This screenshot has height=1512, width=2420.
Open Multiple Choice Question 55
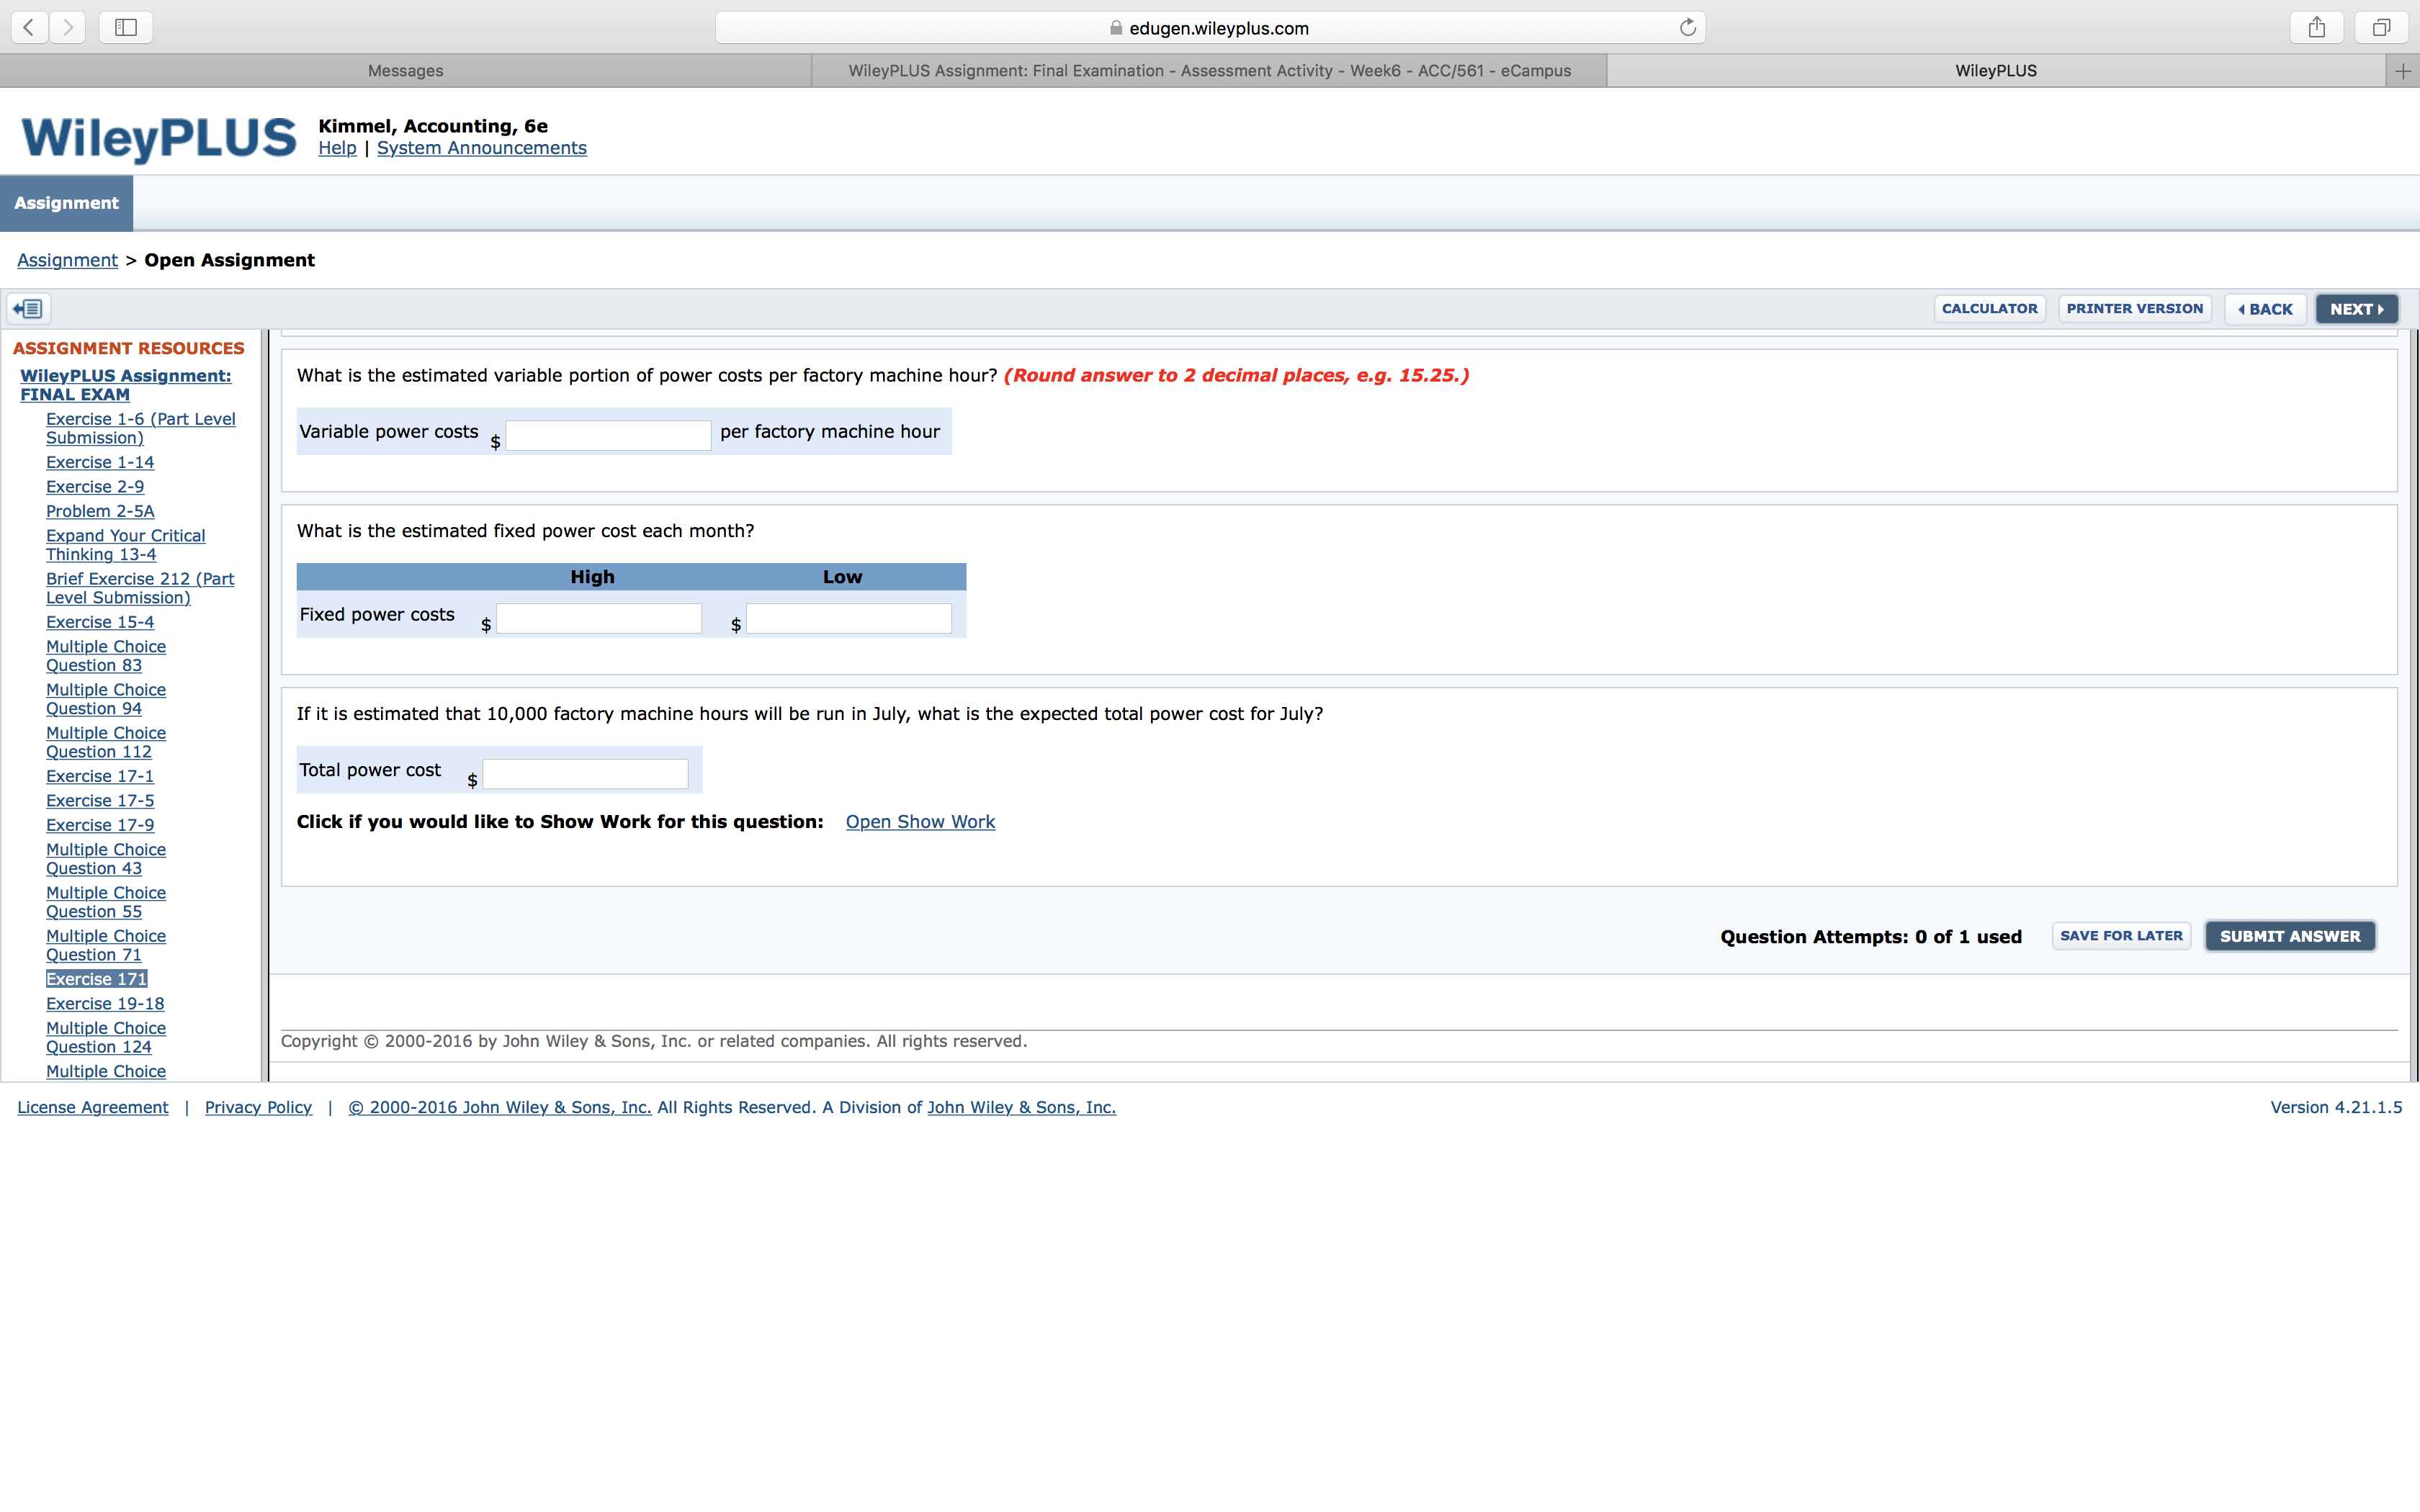[106, 902]
